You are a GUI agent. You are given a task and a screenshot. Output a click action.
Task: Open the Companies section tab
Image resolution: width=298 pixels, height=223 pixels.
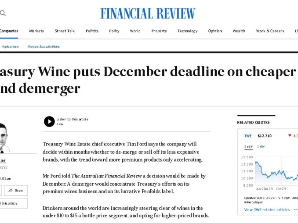click(9, 31)
